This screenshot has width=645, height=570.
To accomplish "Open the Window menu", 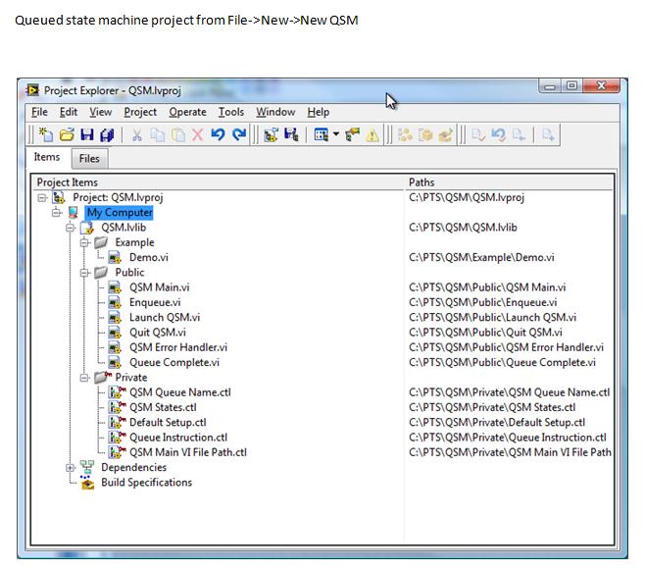I will (x=275, y=112).
